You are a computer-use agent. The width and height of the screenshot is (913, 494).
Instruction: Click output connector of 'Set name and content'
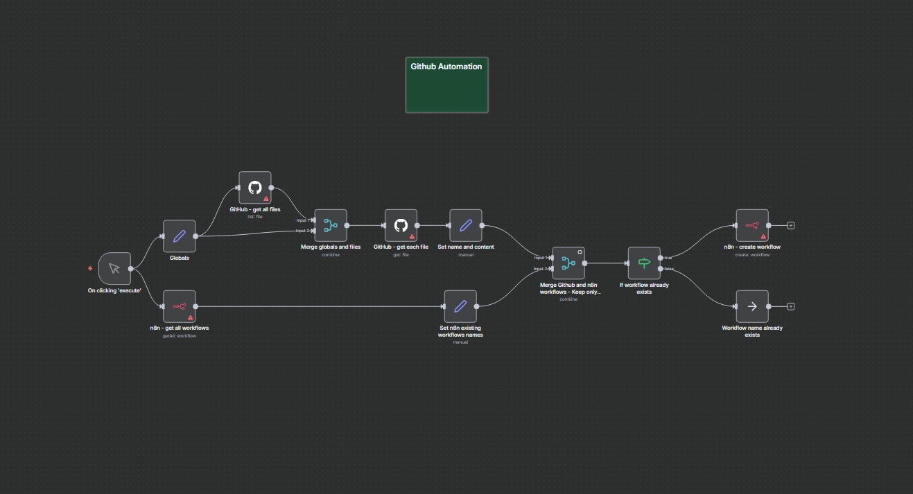pyautogui.click(x=482, y=225)
